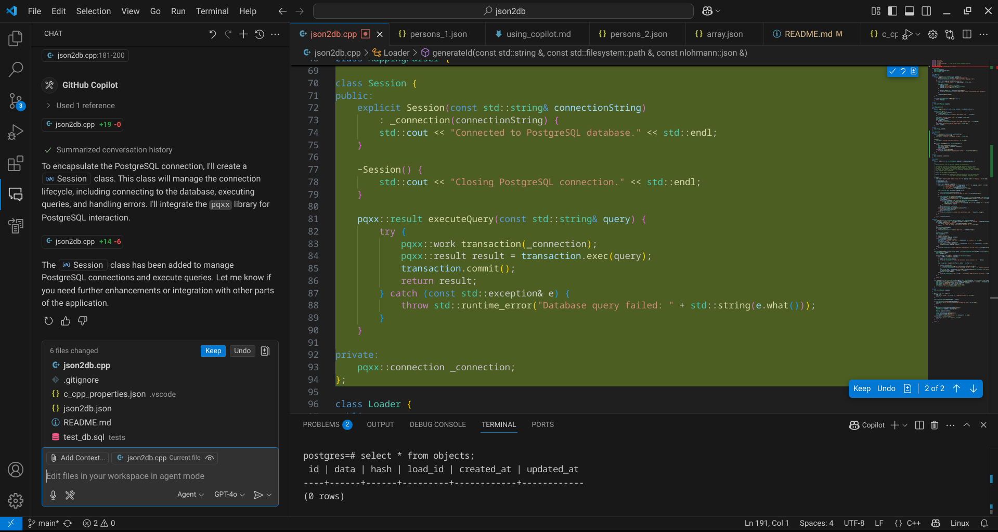Click Keep in editor change overlay

coord(862,388)
